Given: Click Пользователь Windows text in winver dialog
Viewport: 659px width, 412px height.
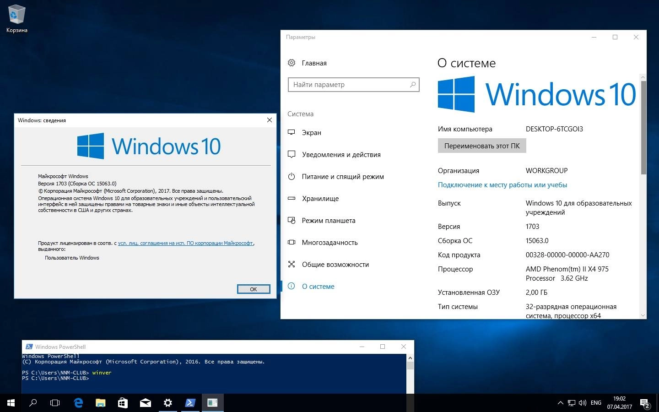Looking at the screenshot, I should click(72, 258).
